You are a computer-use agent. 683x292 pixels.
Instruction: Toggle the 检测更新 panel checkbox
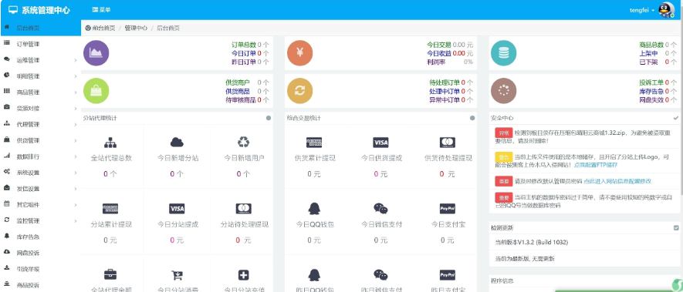click(x=676, y=227)
